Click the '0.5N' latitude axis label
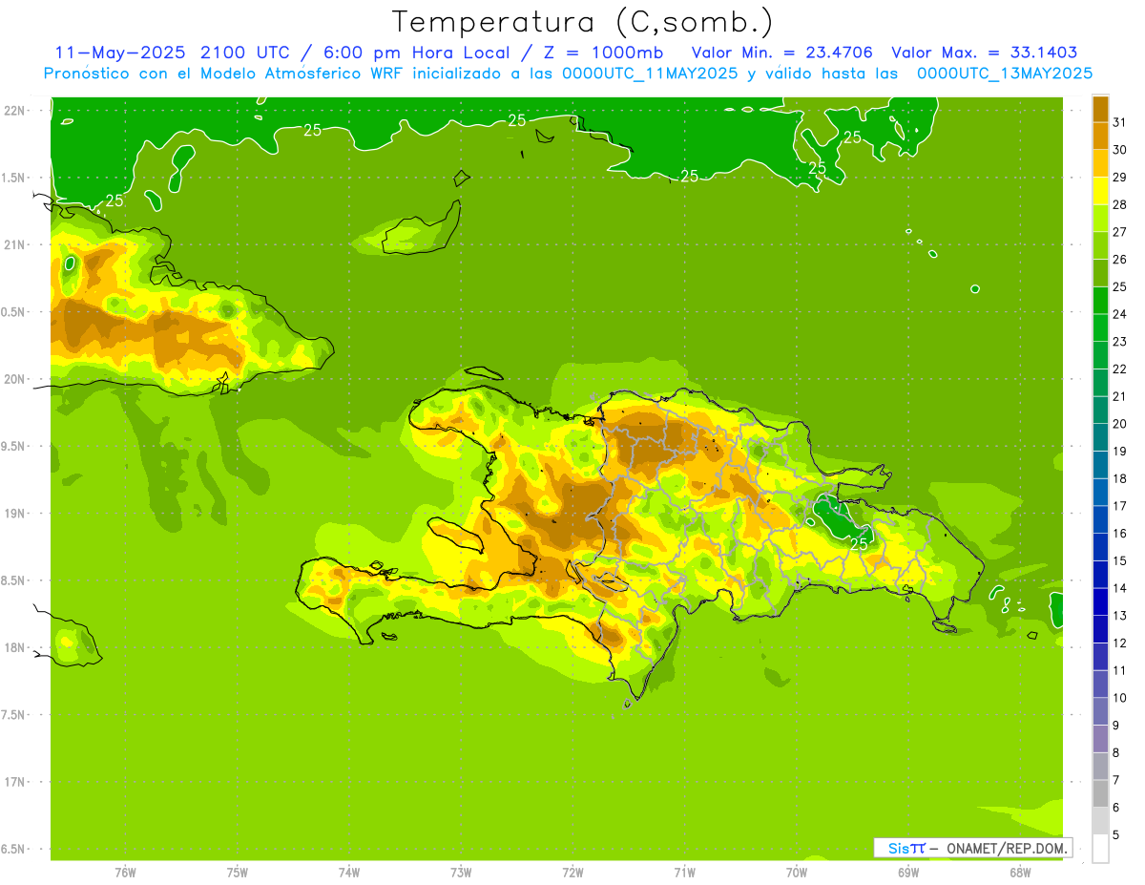1145x885 pixels. point(15,312)
